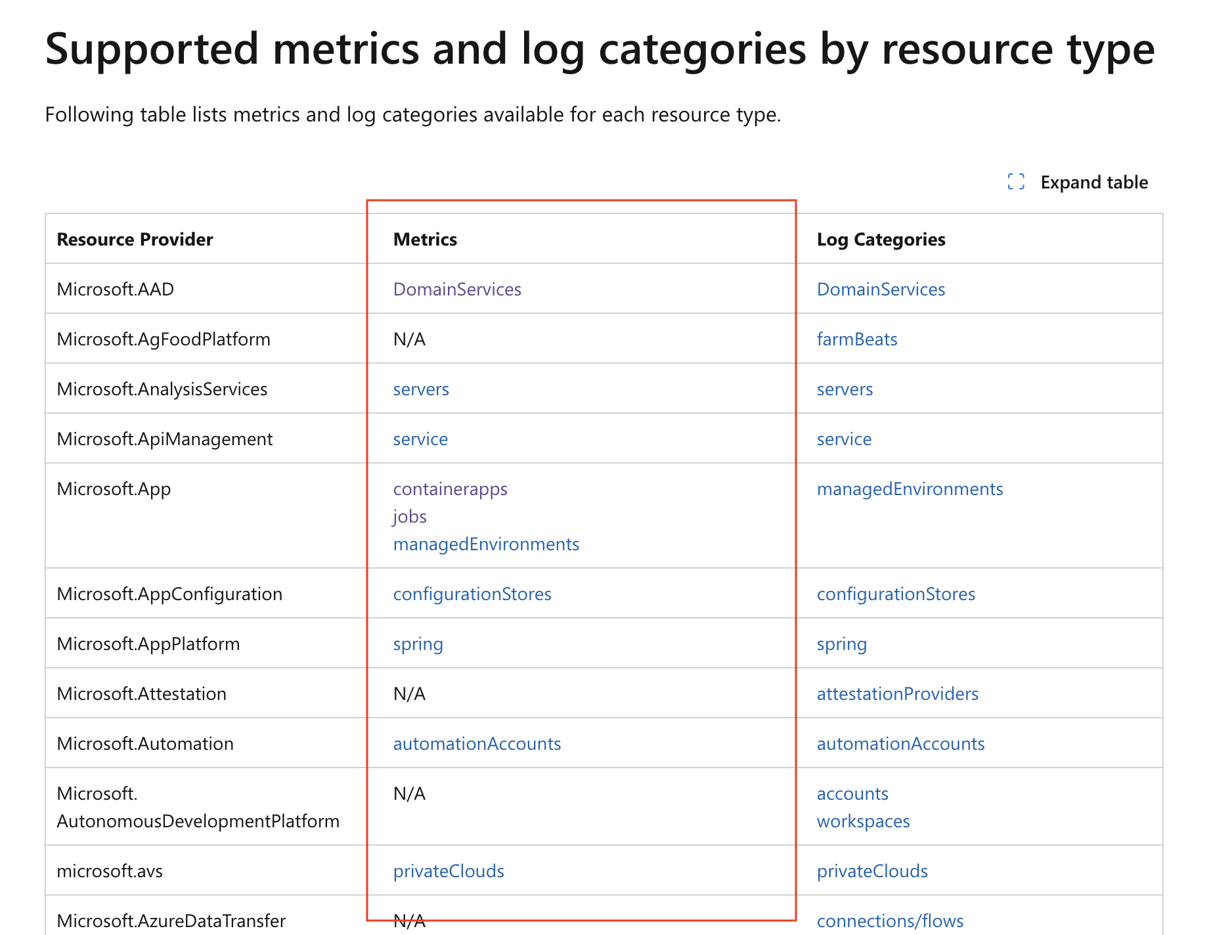Click the containerapps metrics link
The height and width of the screenshot is (935, 1211).
(450, 489)
